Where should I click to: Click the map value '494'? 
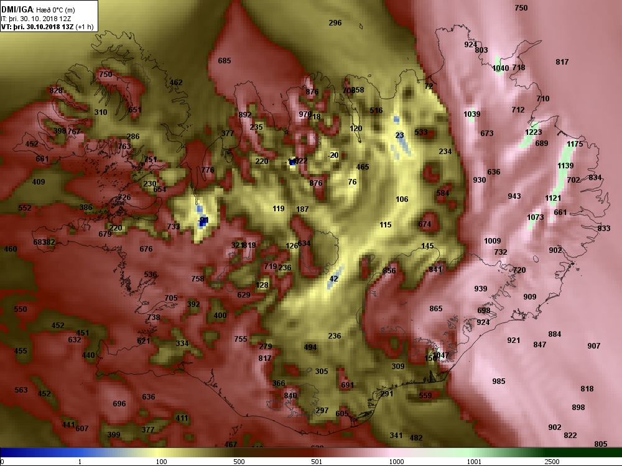pyautogui.click(x=310, y=347)
